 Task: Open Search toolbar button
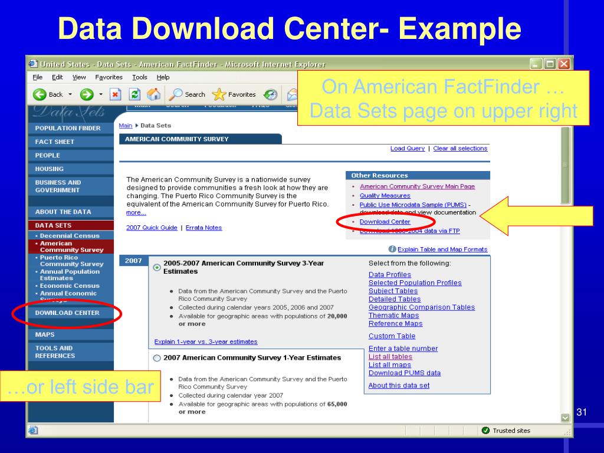pos(187,94)
